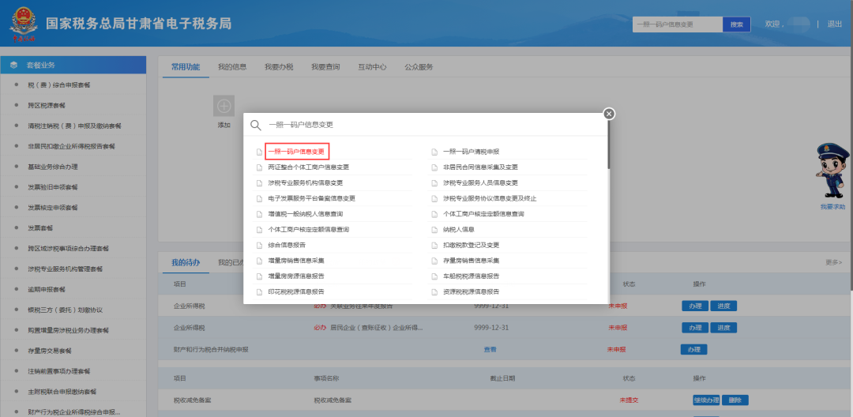This screenshot has width=853, height=417.
Task: Click document icon beside 电子发票服务平台备案信息变更
Action: click(260, 198)
